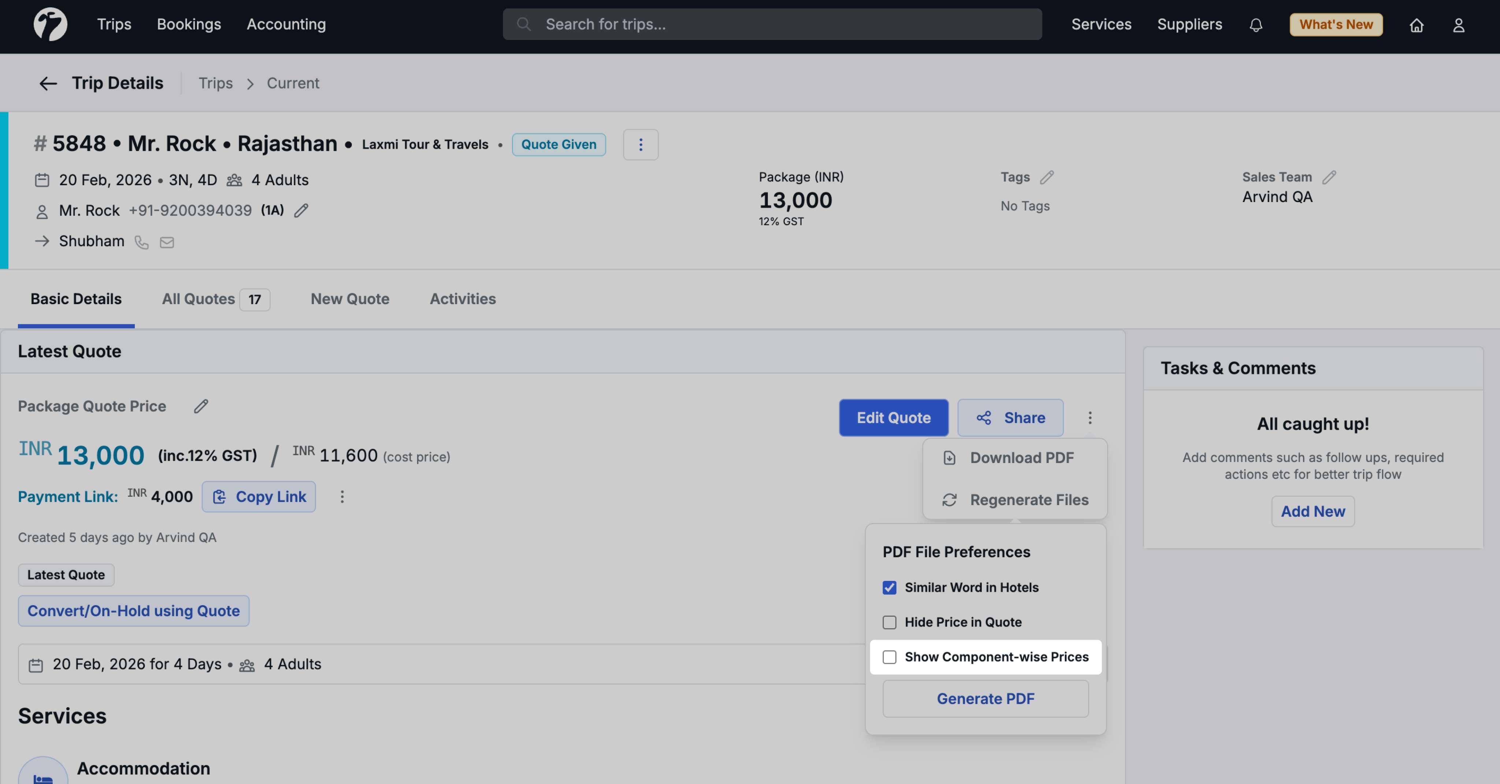This screenshot has height=784, width=1500.
Task: Enable Hide Price in Quote checkbox
Action: [x=889, y=622]
